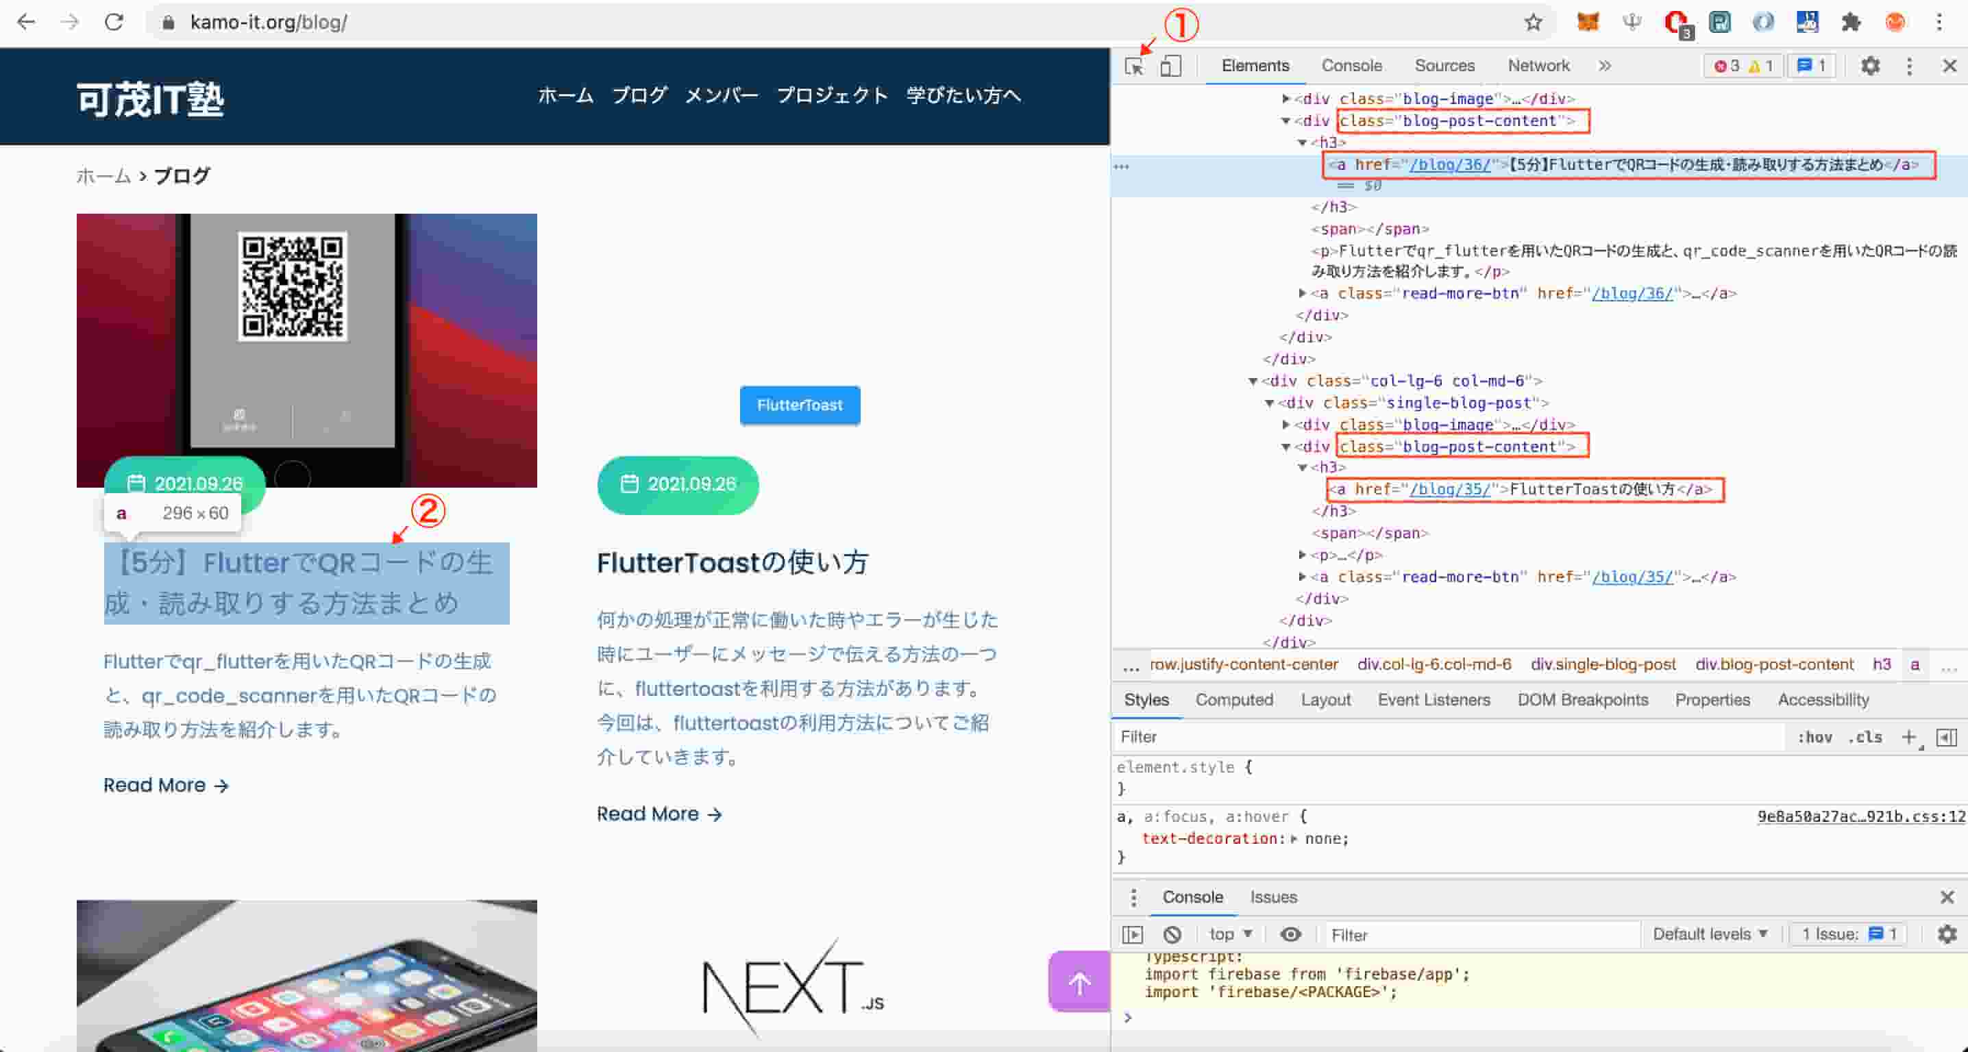Open the FlutterToastの使い方 post title
1968x1052 pixels.
coord(732,563)
